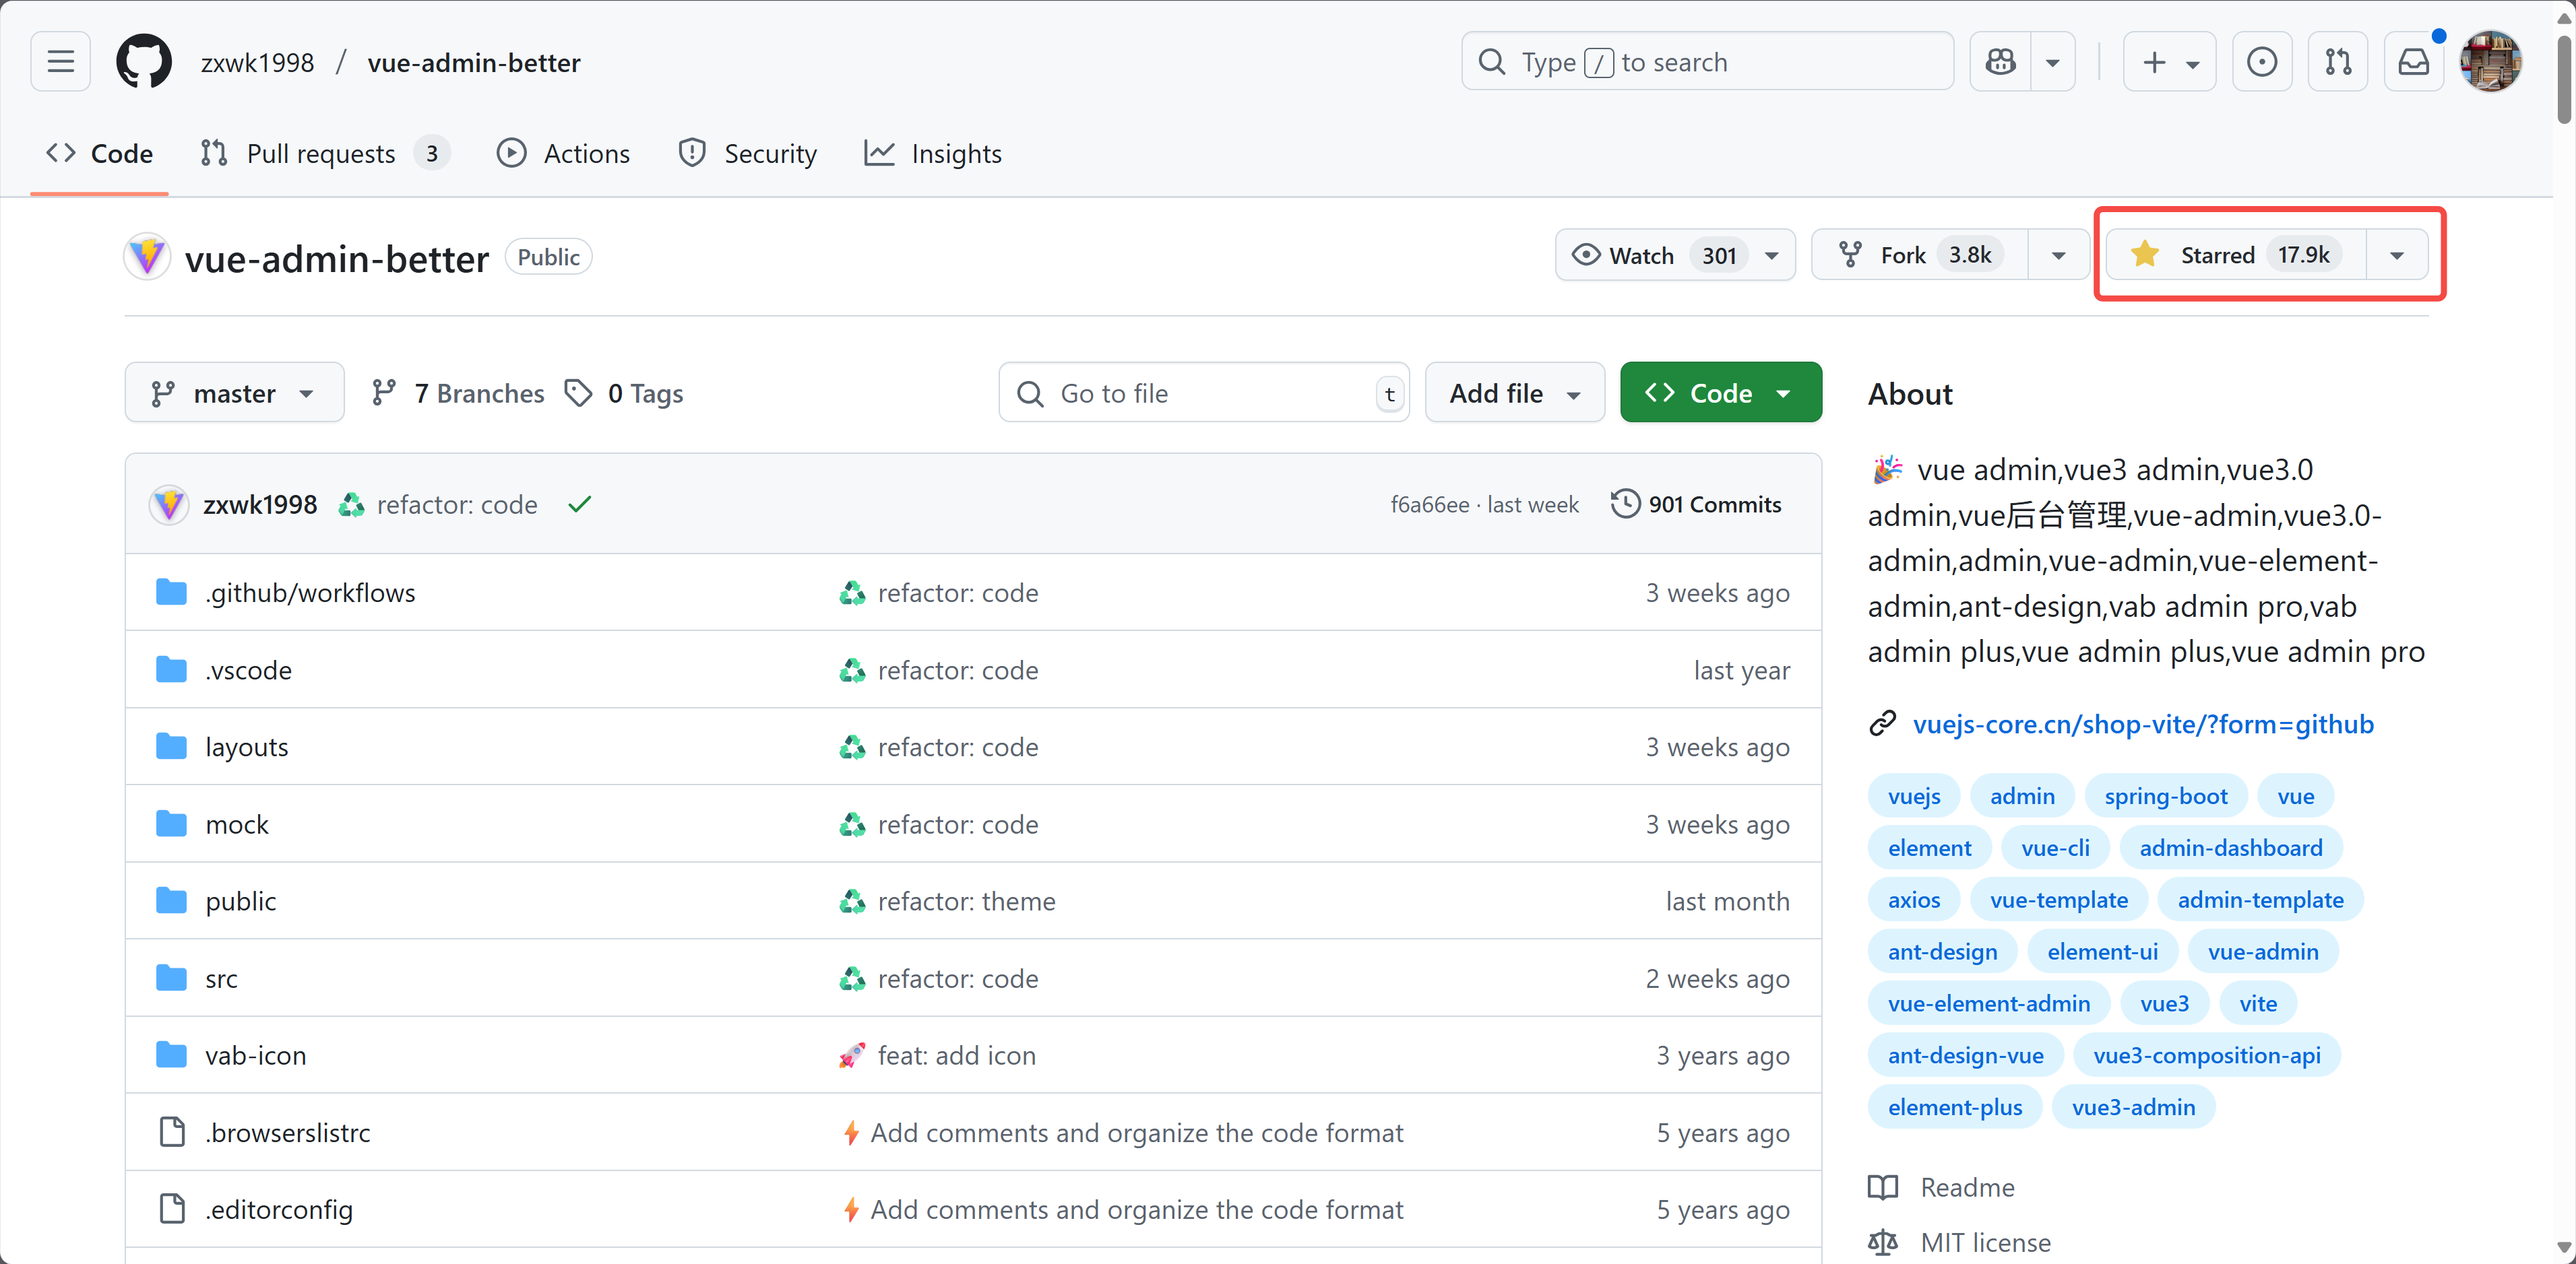Open the star lists dropdown arrow

click(2396, 255)
